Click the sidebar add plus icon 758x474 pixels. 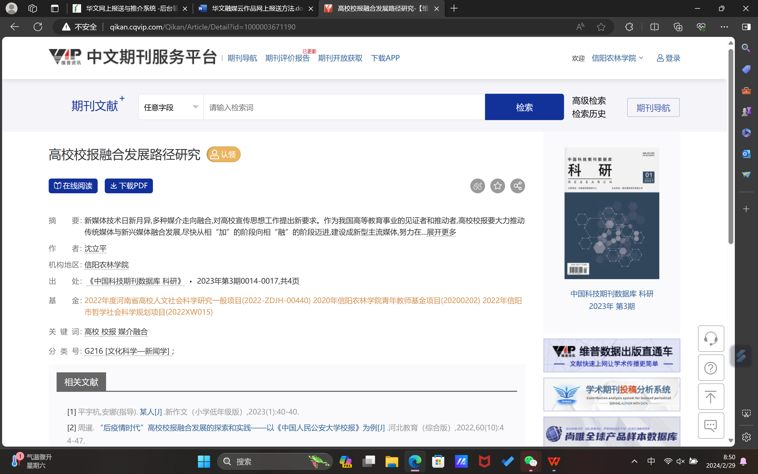point(746,209)
